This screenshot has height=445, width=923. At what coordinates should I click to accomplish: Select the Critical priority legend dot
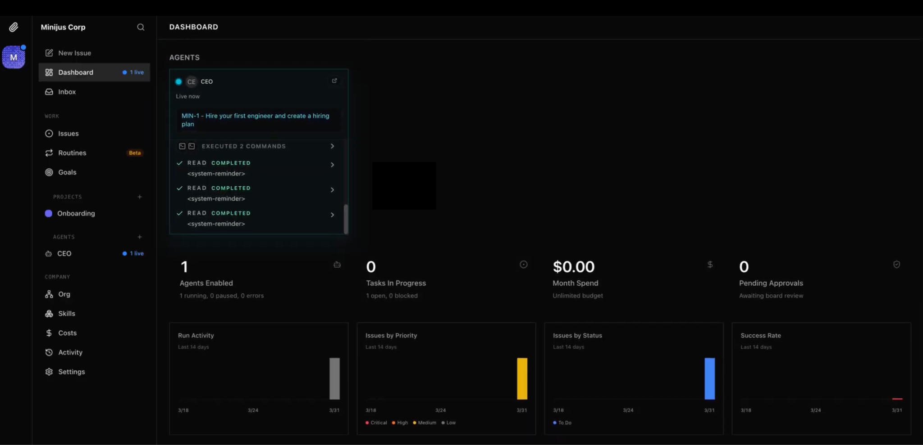coord(367,423)
